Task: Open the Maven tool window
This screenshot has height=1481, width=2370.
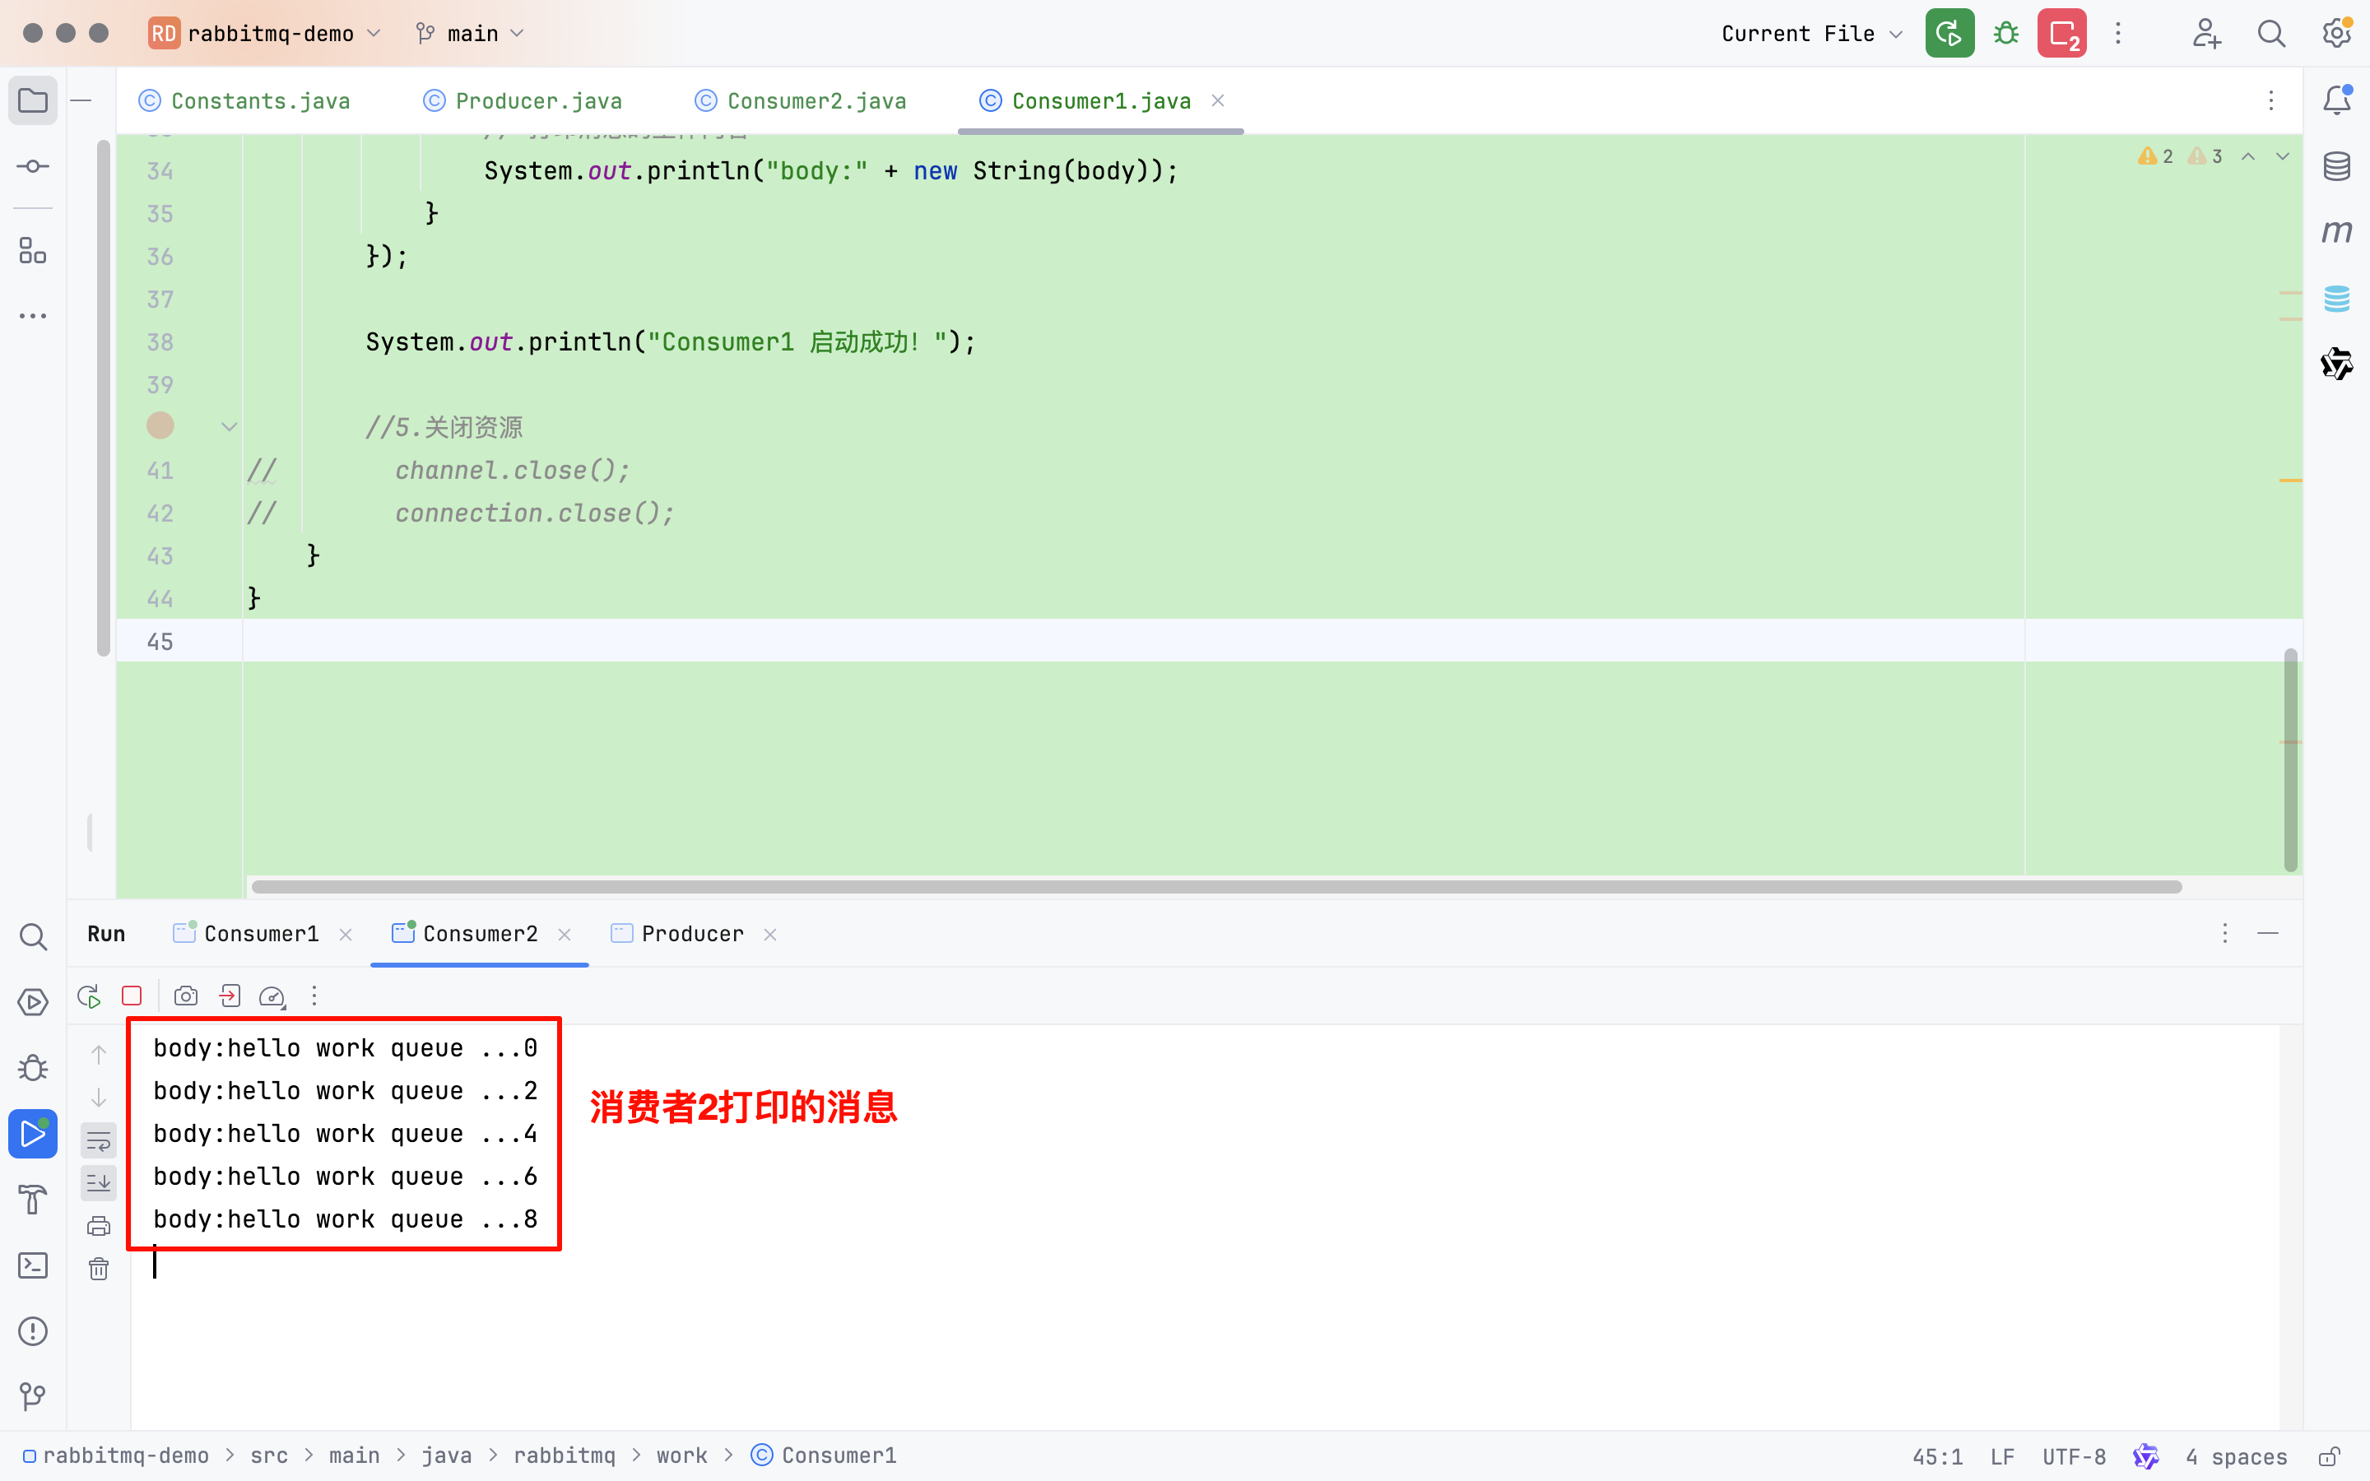Action: (2337, 231)
